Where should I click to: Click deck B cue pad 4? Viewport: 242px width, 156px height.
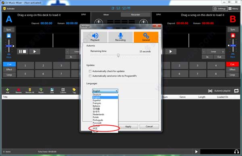pyautogui.click(x=216, y=66)
